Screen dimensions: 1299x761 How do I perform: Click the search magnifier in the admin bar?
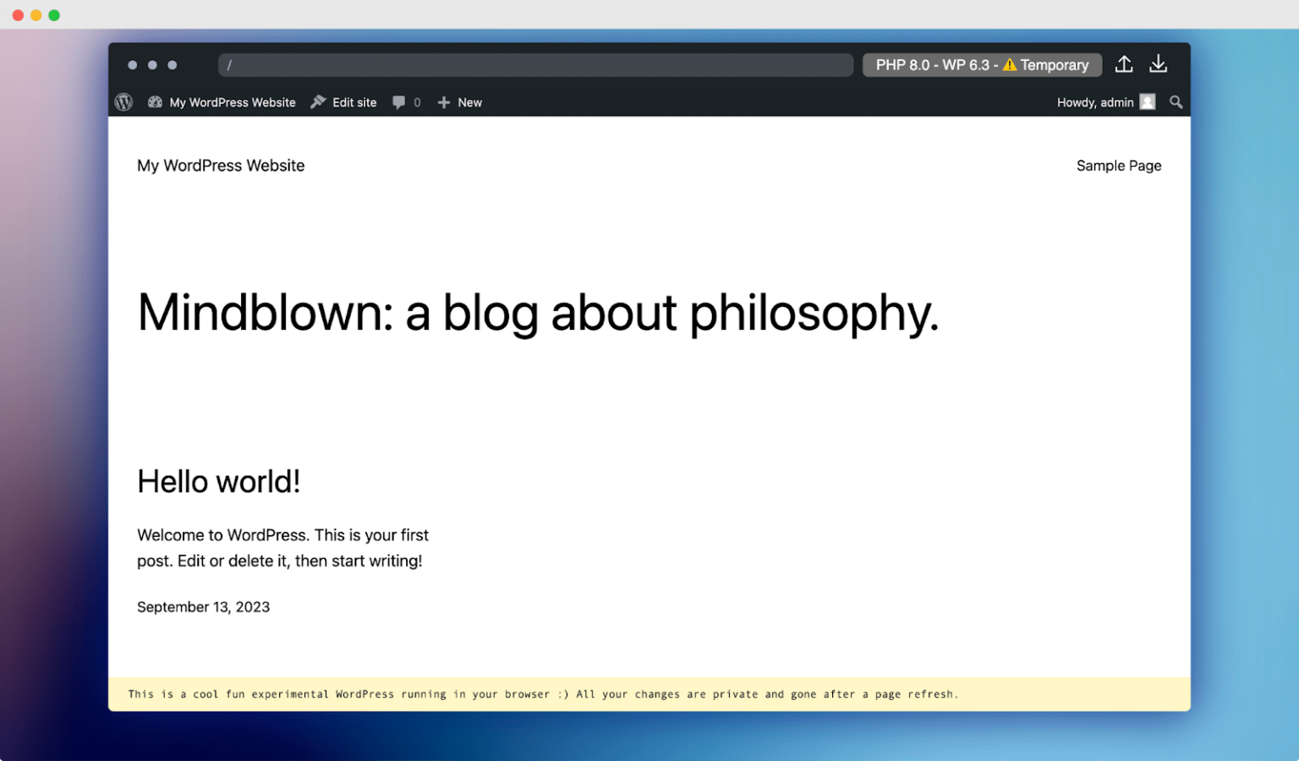pos(1176,101)
